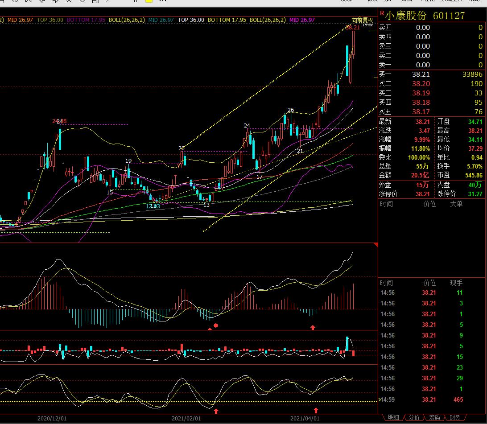487x424 pixels.
Task: Click the 委比 value 100.00%
Action: click(419, 158)
